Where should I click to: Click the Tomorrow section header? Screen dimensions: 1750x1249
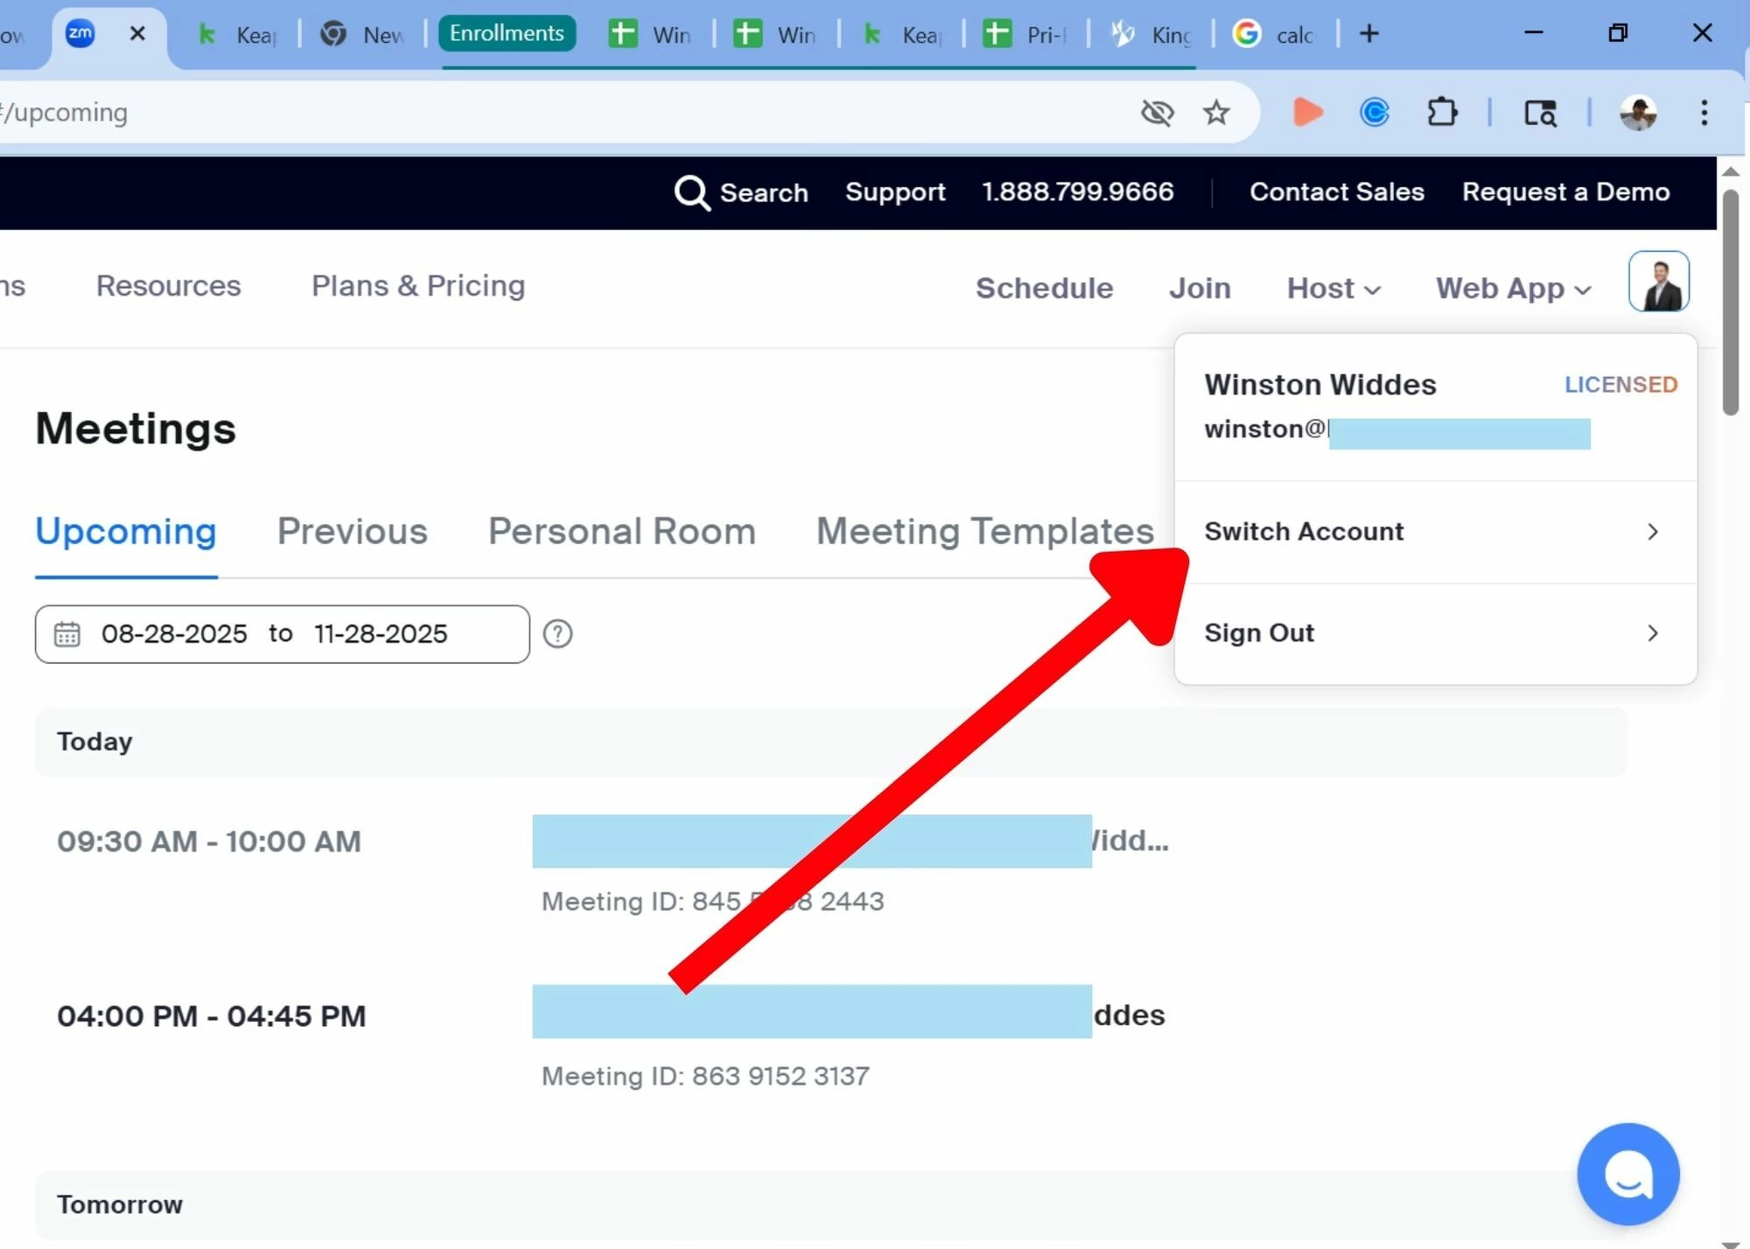pyautogui.click(x=830, y=1204)
